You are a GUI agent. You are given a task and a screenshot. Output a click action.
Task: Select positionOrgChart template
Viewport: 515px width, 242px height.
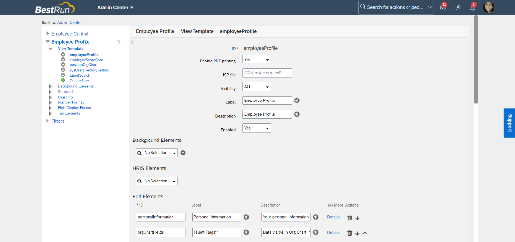(x=84, y=65)
